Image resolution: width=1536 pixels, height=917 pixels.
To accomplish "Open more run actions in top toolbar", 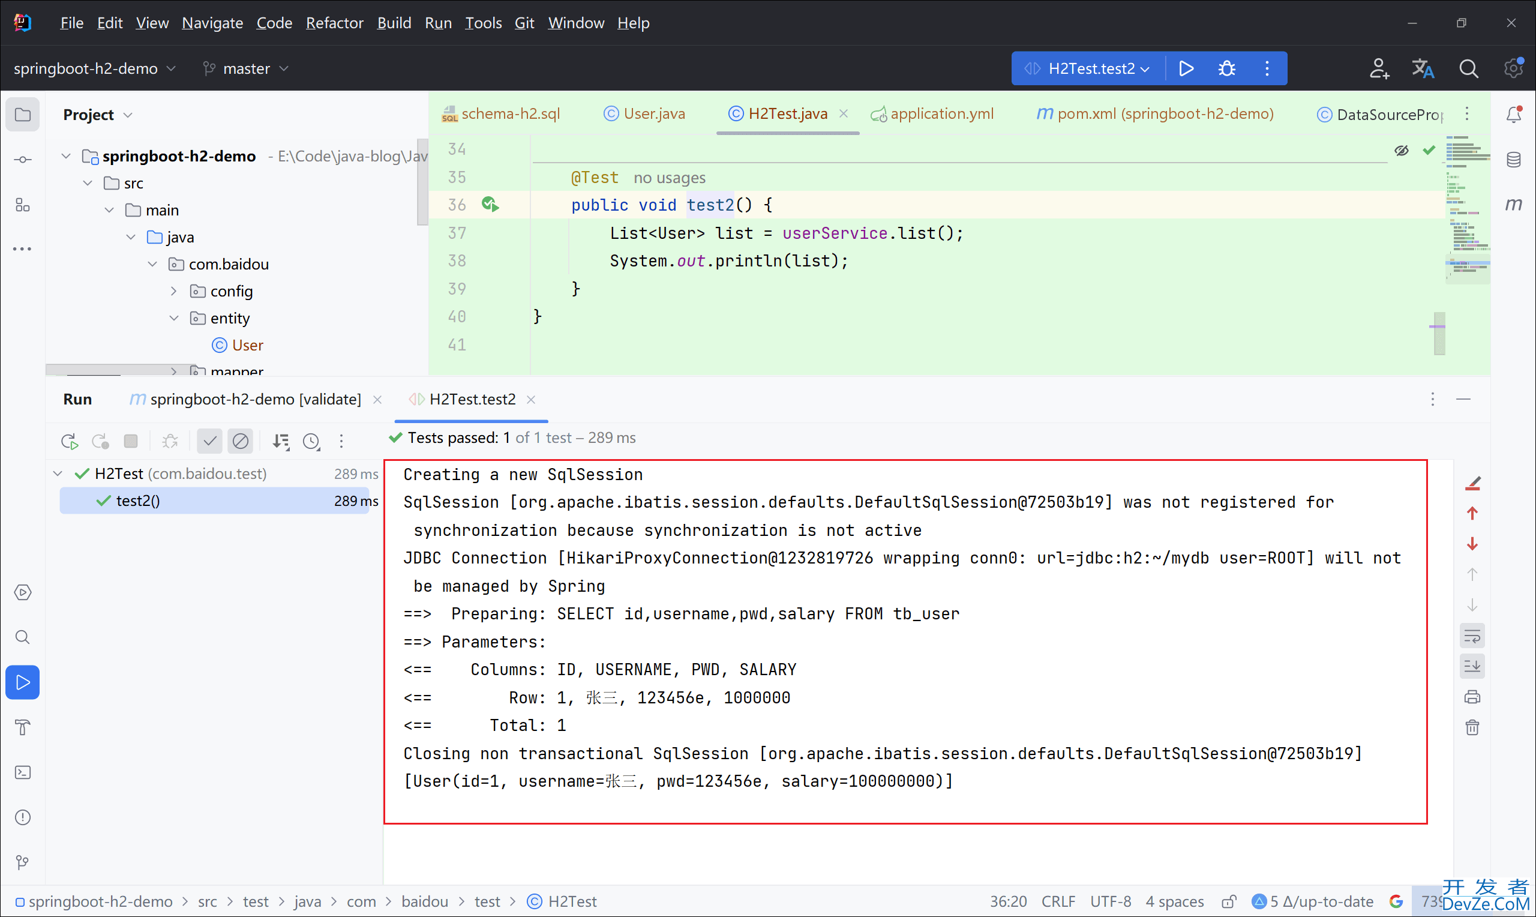I will [x=1267, y=68].
